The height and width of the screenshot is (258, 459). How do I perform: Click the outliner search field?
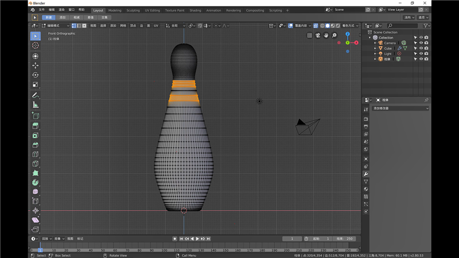(x=403, y=26)
